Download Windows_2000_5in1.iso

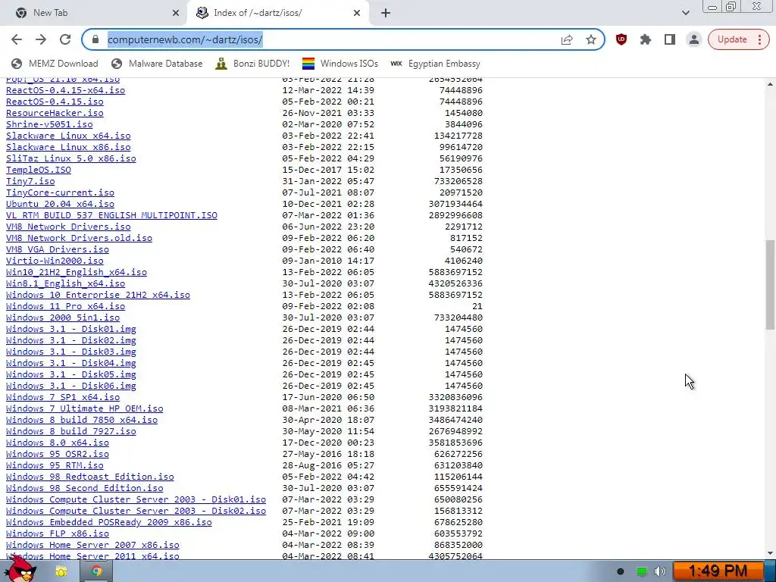coord(63,318)
